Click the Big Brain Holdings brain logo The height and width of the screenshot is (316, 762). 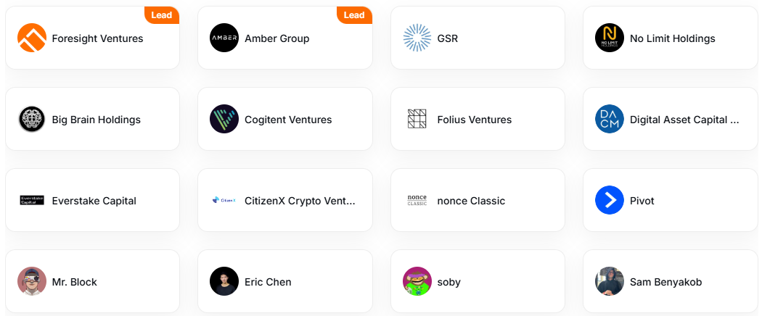[32, 119]
